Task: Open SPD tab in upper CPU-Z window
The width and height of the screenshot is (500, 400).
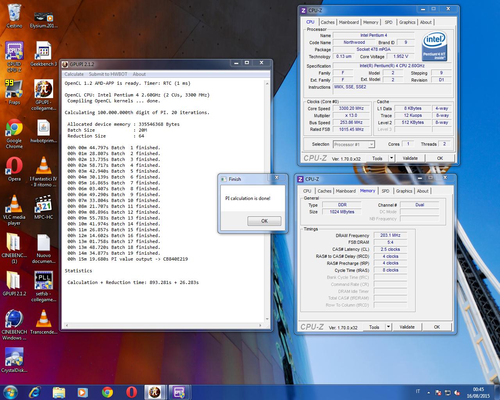Action: 388,22
